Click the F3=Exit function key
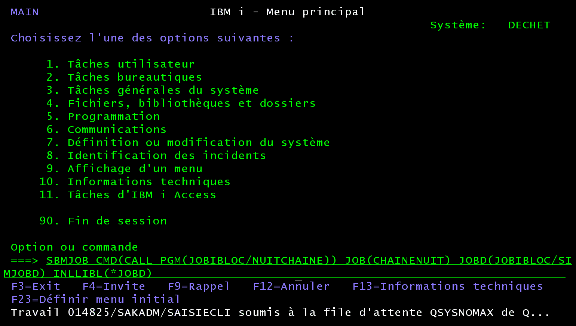 coord(36,286)
